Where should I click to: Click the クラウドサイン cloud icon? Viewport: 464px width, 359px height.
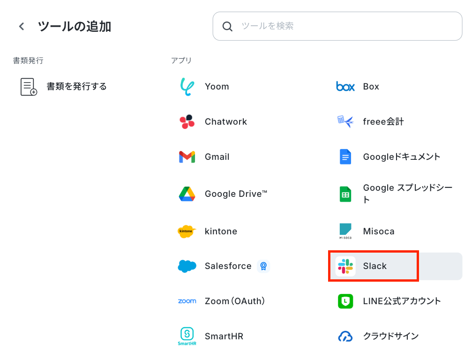click(x=345, y=336)
